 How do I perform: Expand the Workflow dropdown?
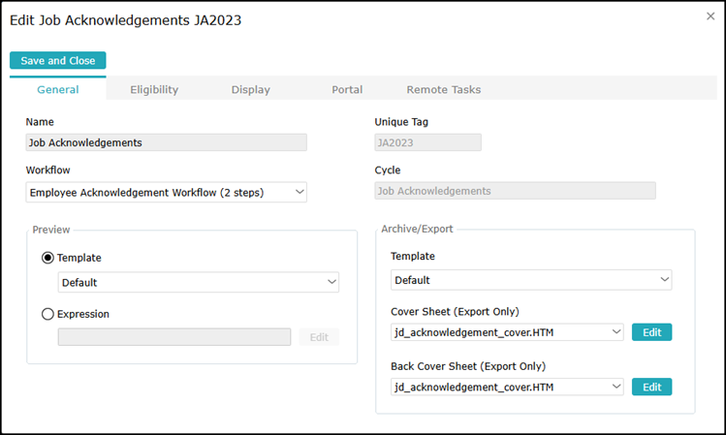[x=167, y=193]
